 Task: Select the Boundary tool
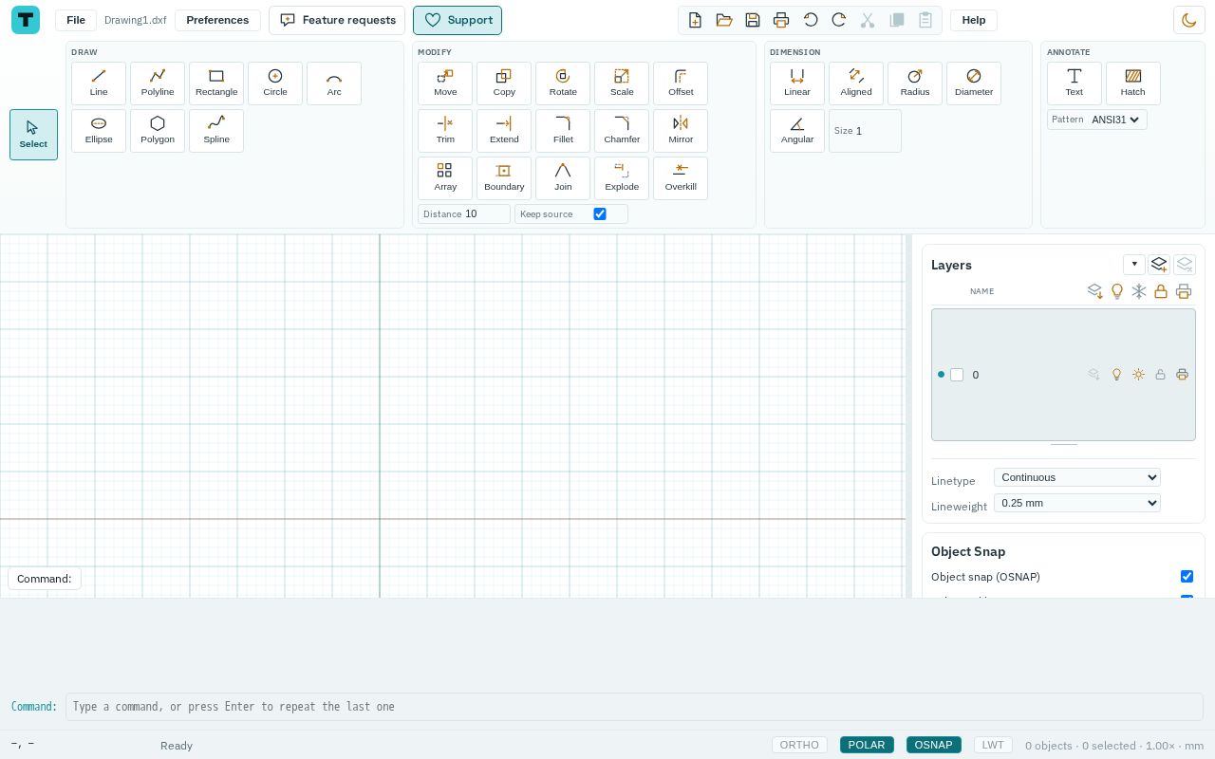click(x=504, y=178)
